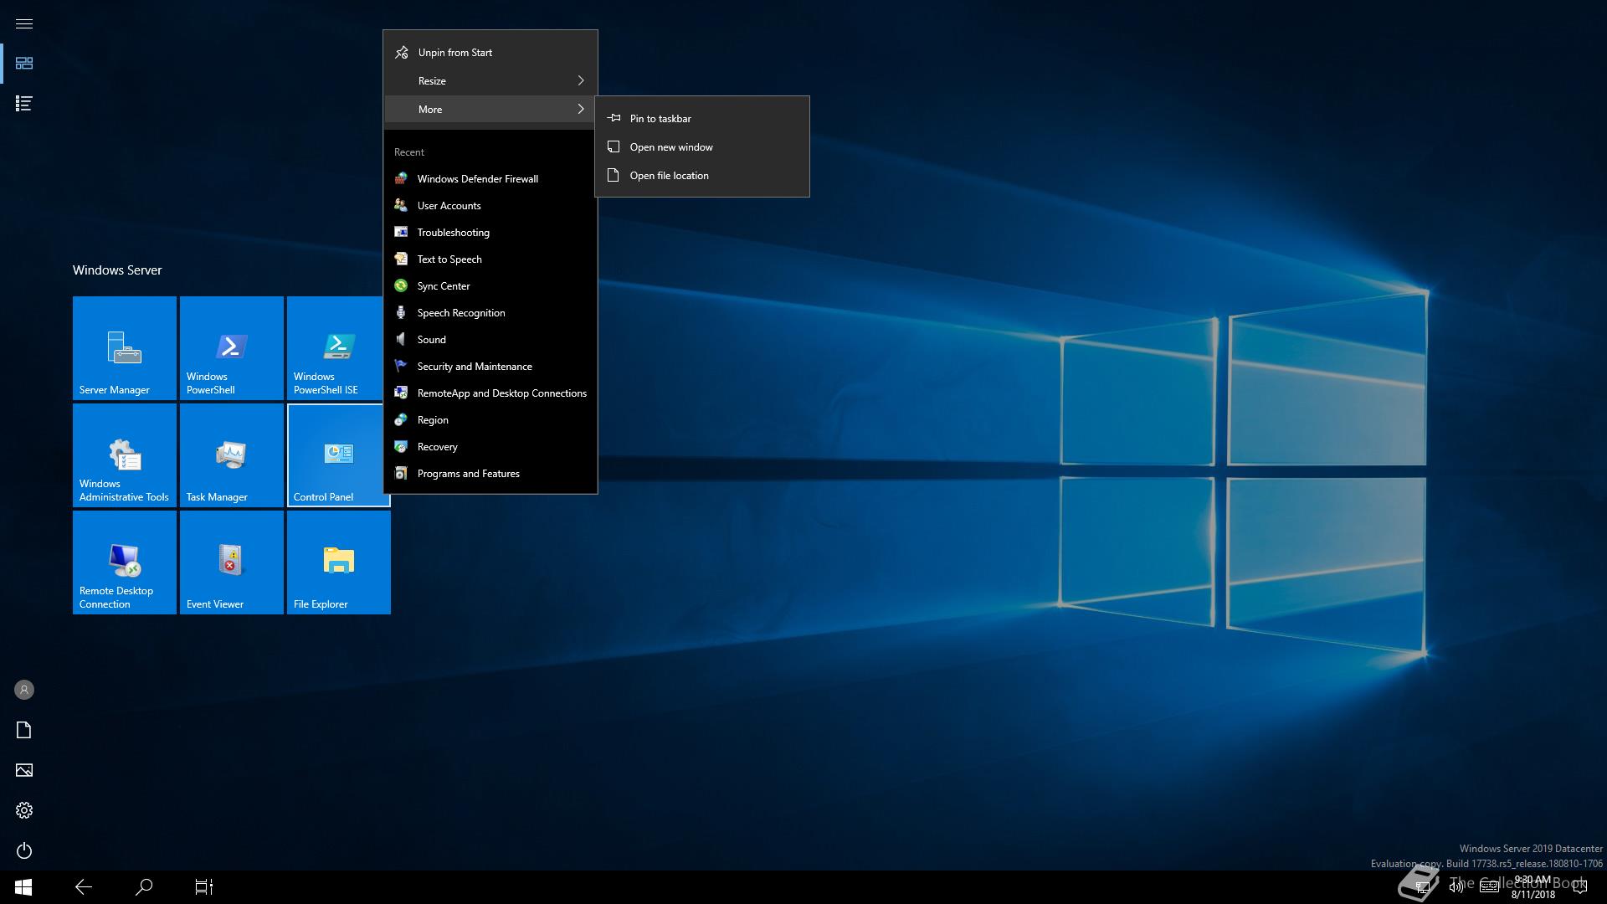Open Settings gear in Start sidebar

click(24, 810)
